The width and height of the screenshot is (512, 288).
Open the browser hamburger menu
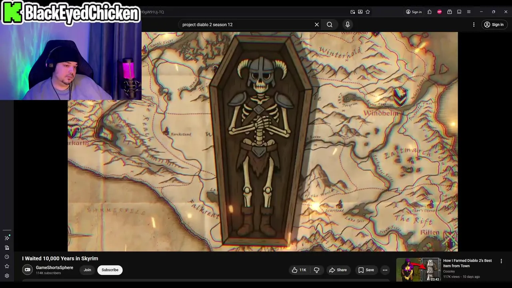[469, 12]
